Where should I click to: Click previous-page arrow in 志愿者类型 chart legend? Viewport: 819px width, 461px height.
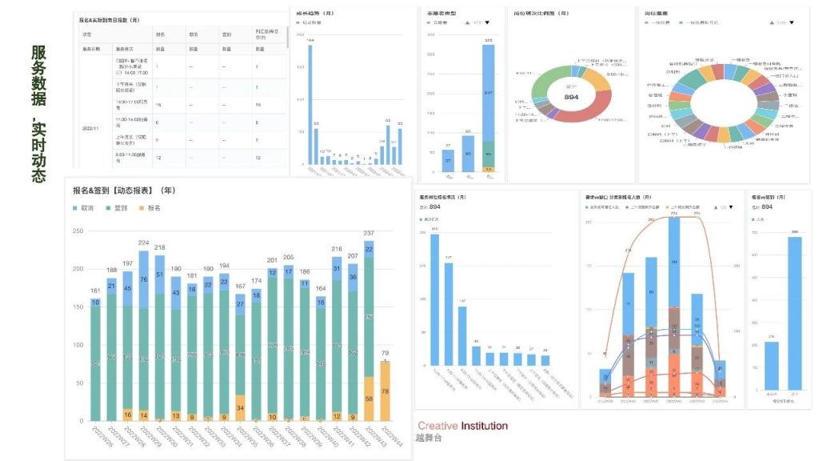coord(466,22)
